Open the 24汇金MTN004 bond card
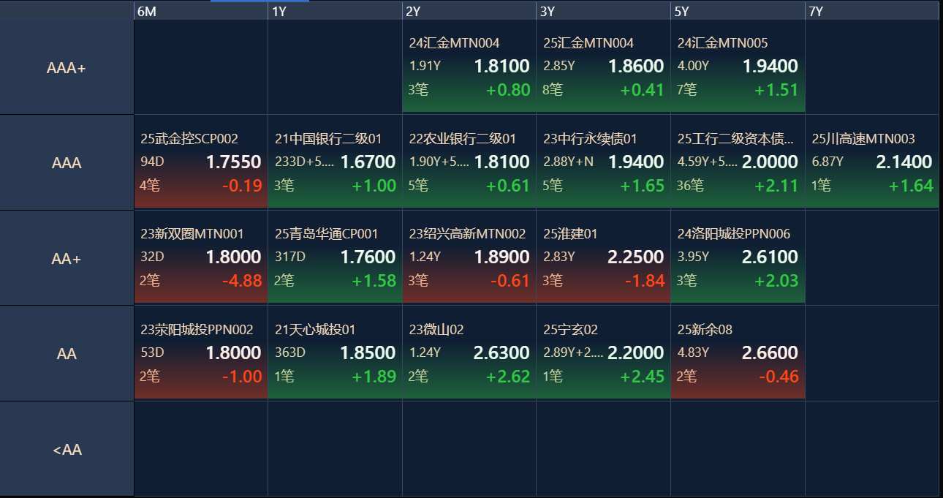 [469, 67]
